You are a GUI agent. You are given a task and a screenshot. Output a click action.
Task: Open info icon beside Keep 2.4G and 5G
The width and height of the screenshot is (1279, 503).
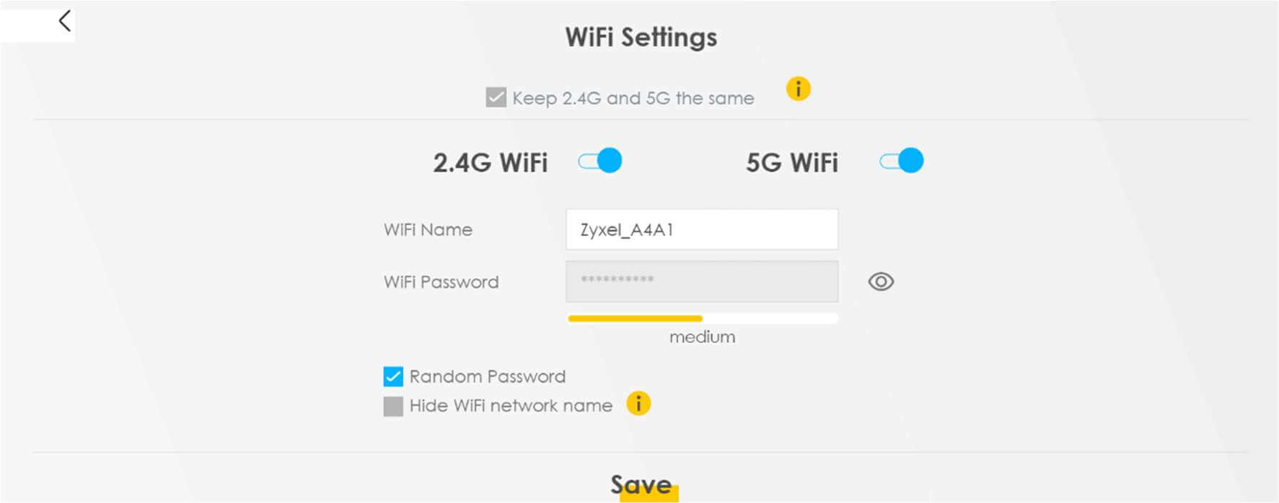tap(798, 89)
